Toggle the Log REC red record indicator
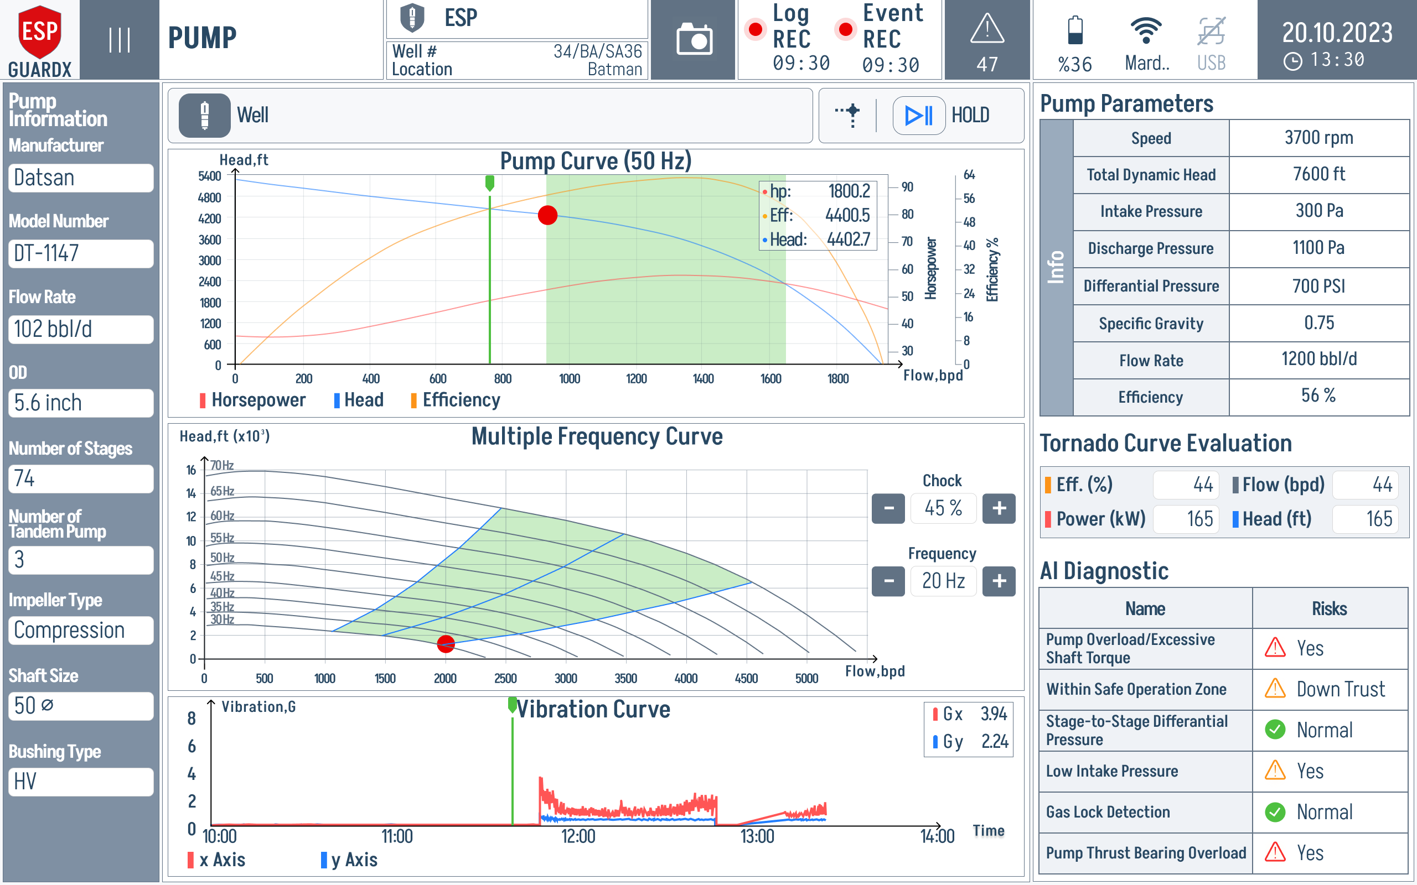1417x885 pixels. (x=756, y=29)
